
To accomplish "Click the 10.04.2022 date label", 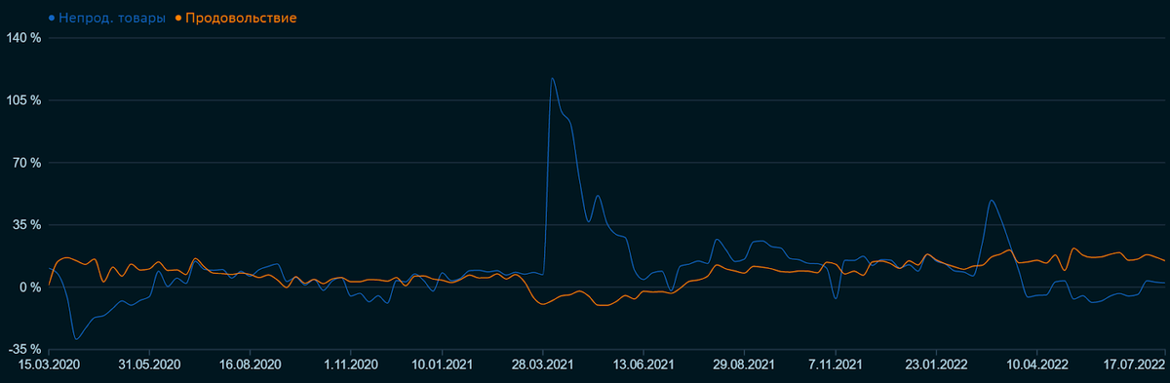I will (1036, 364).
